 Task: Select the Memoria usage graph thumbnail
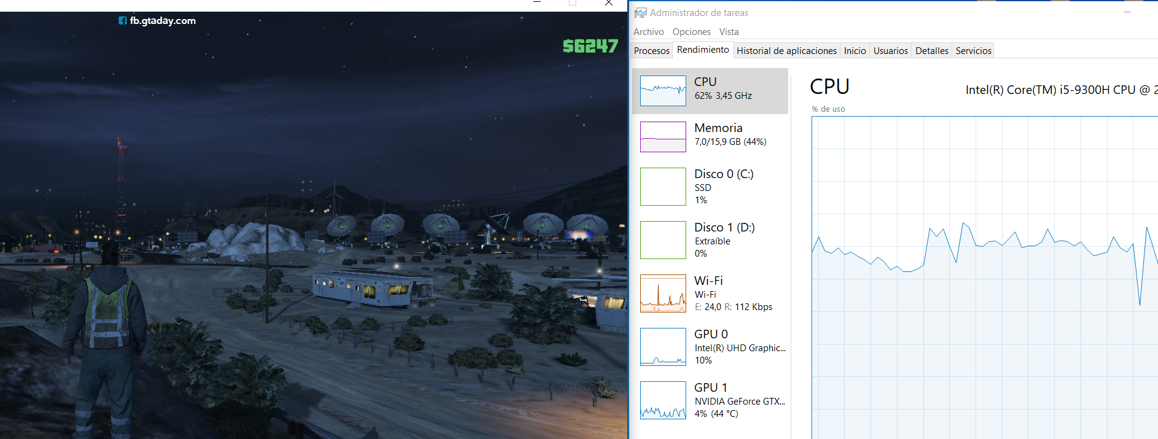click(x=663, y=137)
